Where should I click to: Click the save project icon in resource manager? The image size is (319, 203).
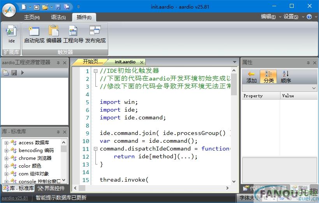point(14,73)
